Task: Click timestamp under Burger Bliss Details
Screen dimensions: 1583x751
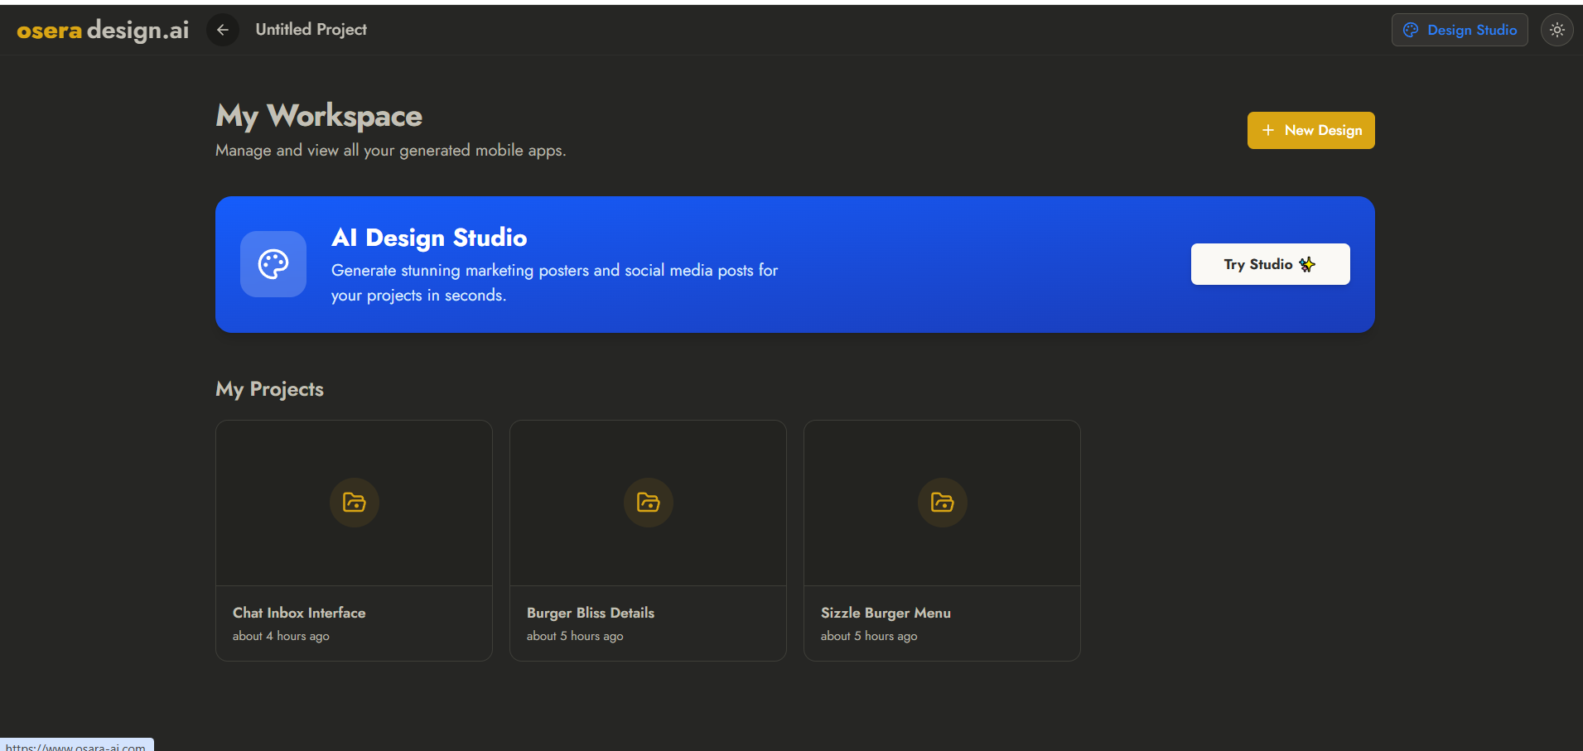Action: point(575,636)
